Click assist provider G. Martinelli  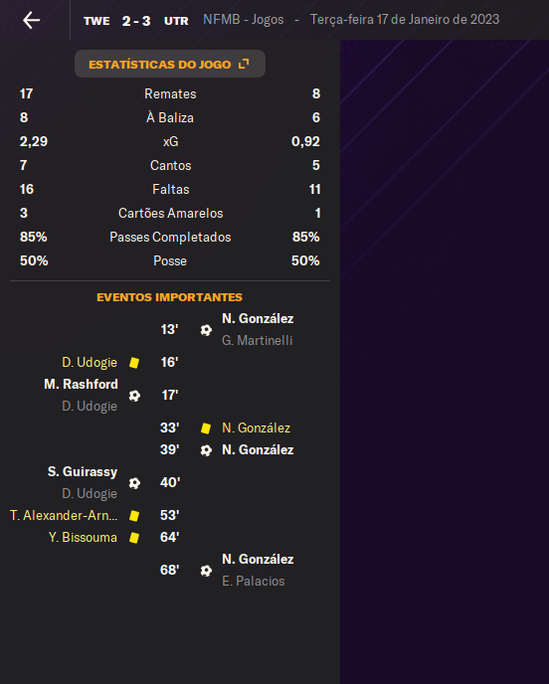257,341
